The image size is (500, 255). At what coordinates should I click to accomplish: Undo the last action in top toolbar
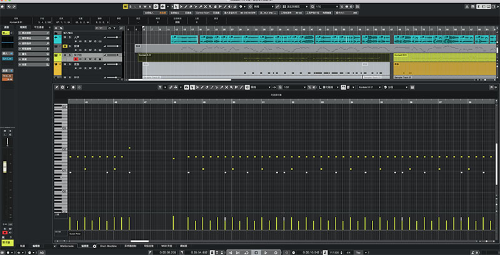pos(9,7)
